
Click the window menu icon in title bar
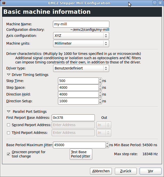click(4, 3)
